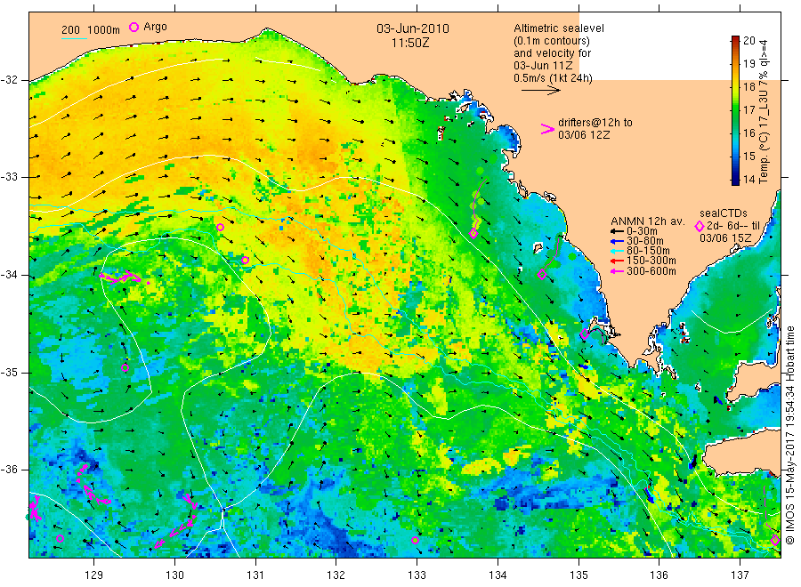
Task: Click the -32 latitude axis label
Action: coord(9,80)
